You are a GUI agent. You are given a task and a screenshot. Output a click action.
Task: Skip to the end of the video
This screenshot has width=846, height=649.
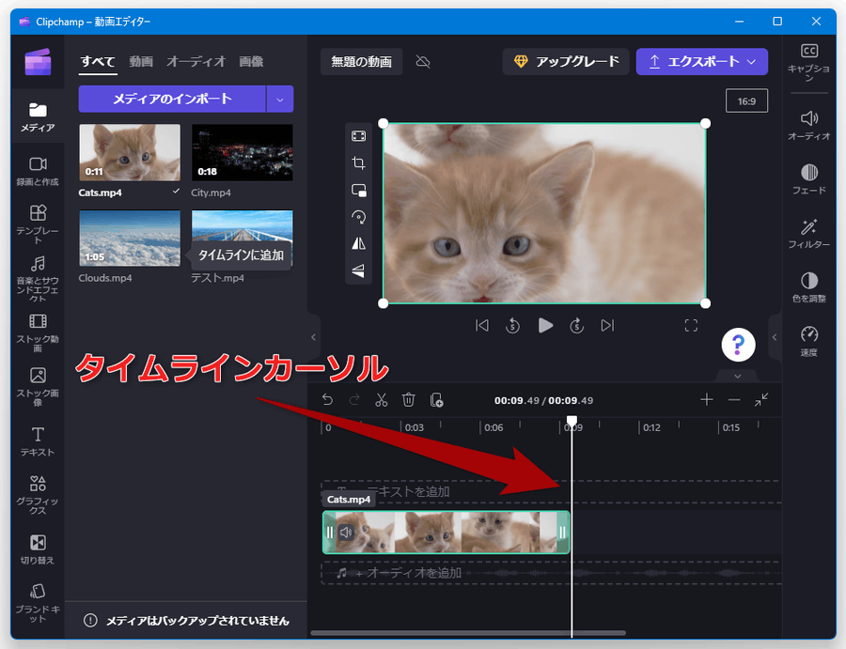(x=607, y=326)
